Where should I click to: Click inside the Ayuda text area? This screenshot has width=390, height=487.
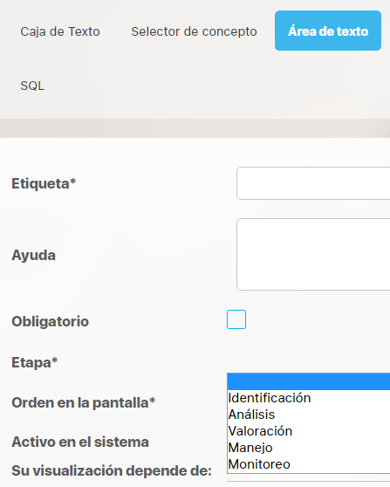pyautogui.click(x=313, y=254)
